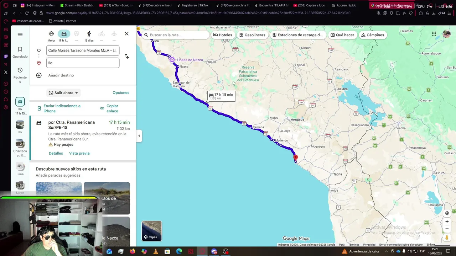Open Términos link in map footer
This screenshot has height=256, width=456.
coord(354,245)
